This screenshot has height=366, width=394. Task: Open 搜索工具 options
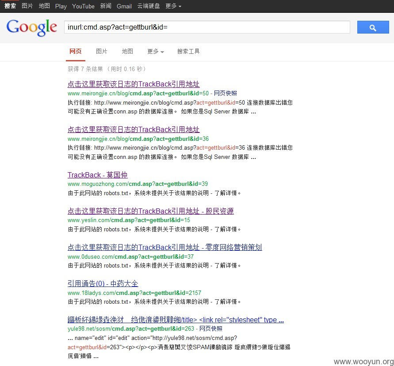point(188,51)
